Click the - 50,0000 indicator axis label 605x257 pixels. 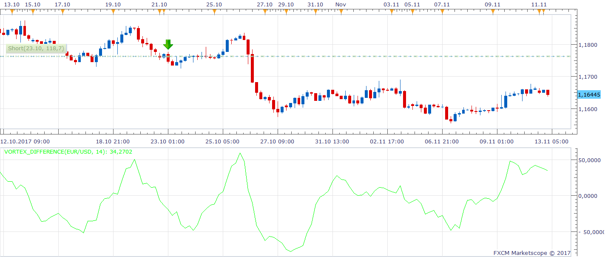click(591, 232)
